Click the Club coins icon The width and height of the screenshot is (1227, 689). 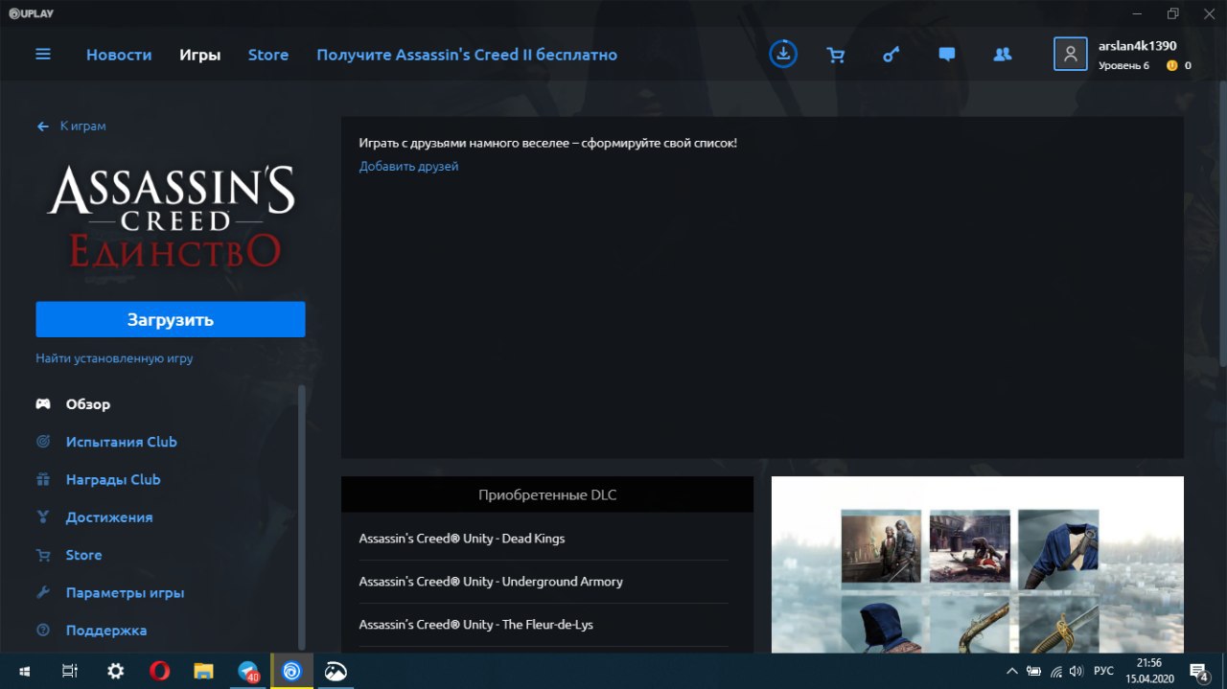1171,65
